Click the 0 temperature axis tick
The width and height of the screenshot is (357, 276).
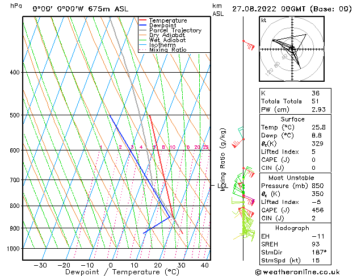point(111,265)
